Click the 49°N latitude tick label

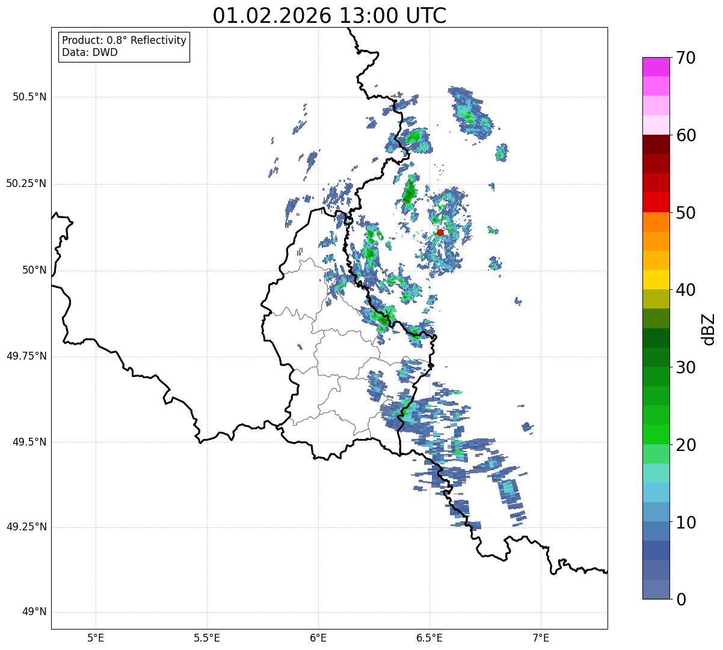click(x=34, y=612)
